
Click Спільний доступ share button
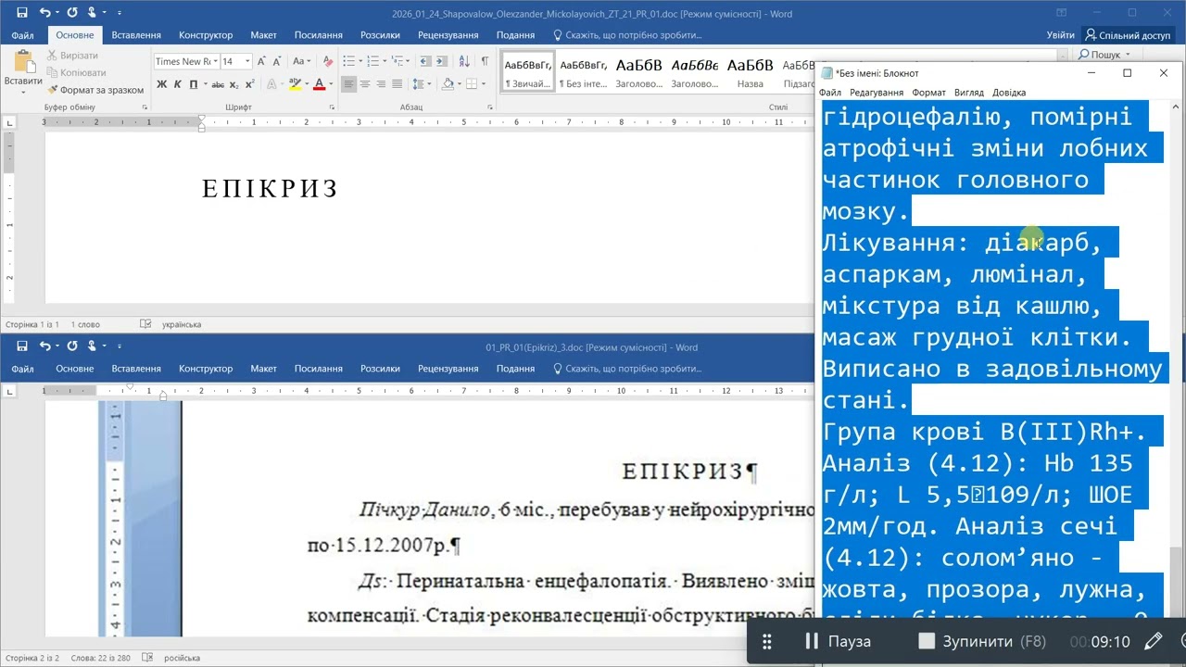click(x=1128, y=35)
